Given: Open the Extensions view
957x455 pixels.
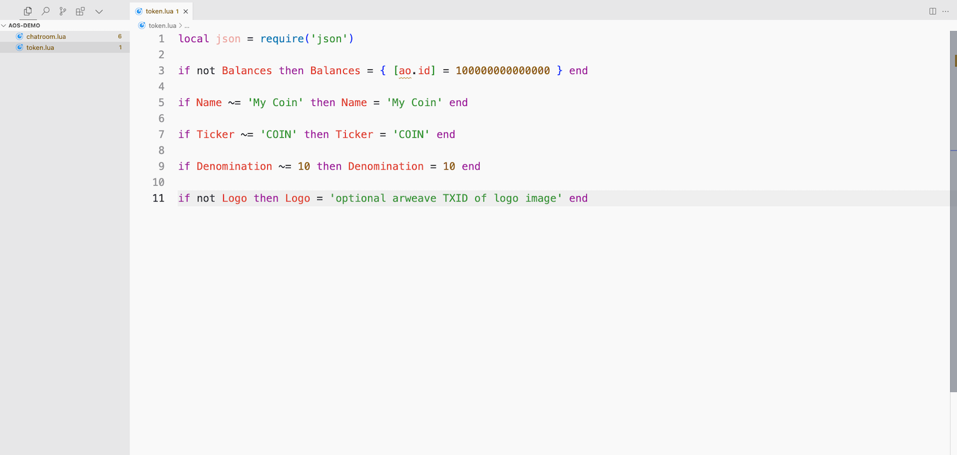Looking at the screenshot, I should point(80,11).
